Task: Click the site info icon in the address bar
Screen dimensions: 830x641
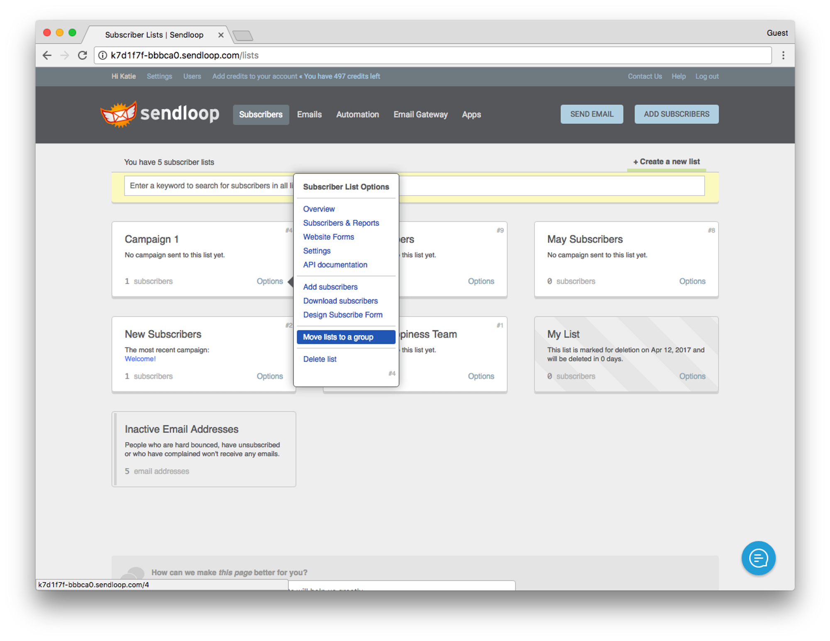Action: click(102, 55)
